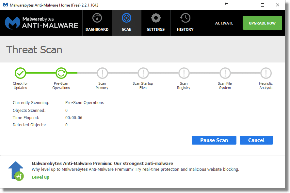Pause the running scan
The height and width of the screenshot is (193, 290).
click(x=214, y=140)
